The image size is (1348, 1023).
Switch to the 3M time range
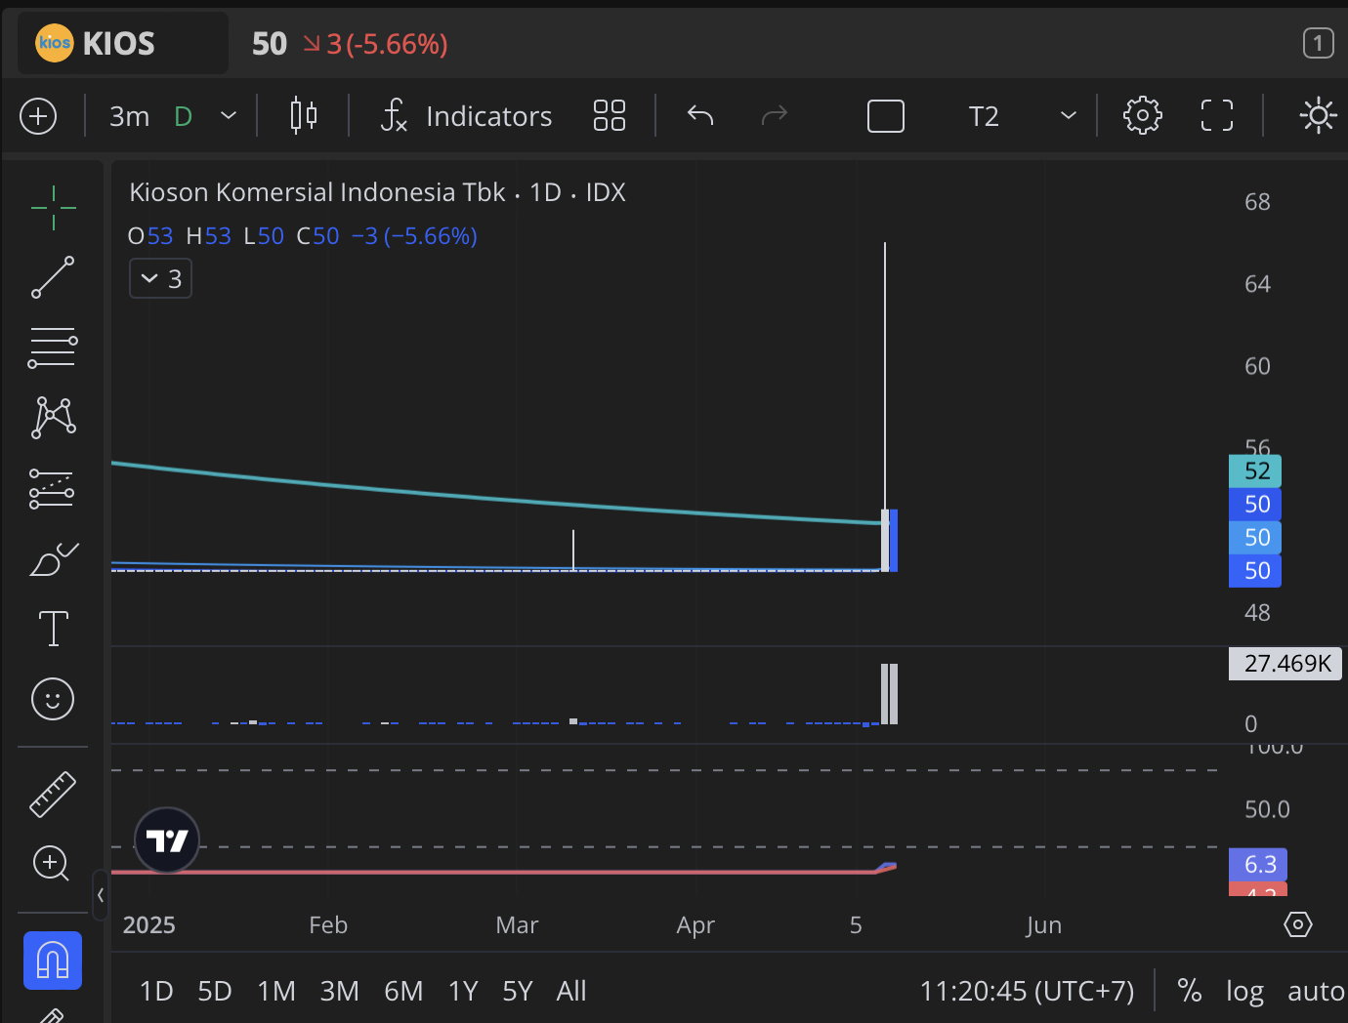click(339, 991)
